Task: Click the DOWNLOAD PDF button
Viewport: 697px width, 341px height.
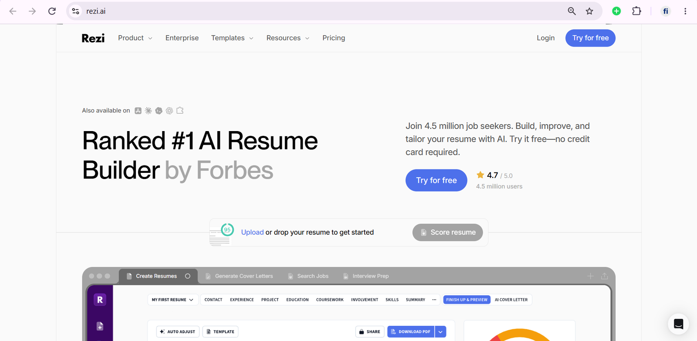Action: 411,332
